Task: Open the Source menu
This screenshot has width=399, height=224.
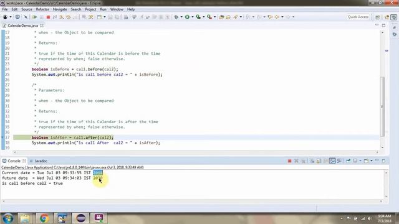Action: [x=27, y=9]
